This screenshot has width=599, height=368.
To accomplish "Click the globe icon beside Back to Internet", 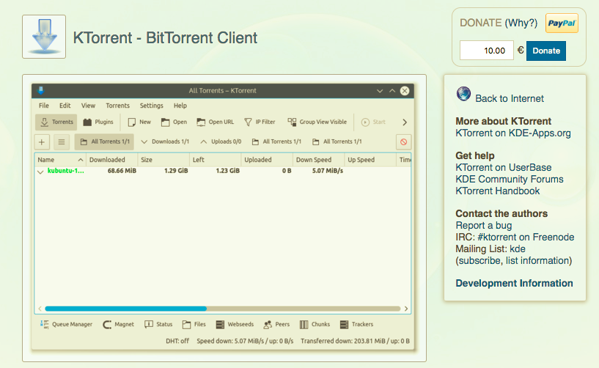I will pyautogui.click(x=463, y=94).
